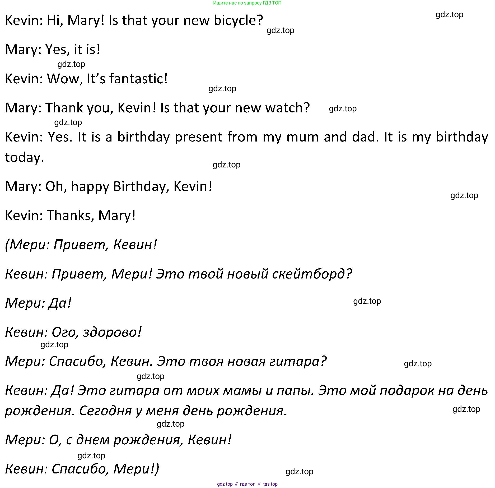This screenshot has width=495, height=488.
Task: Click the gdz.top watermark at top right corner
Action: click(x=449, y=15)
